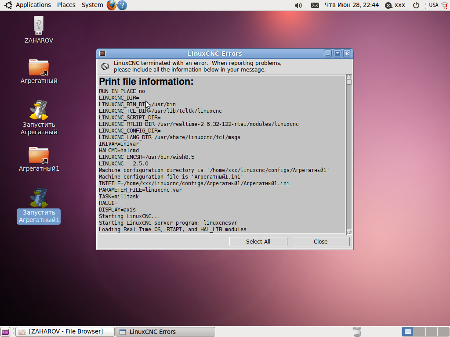Open the Applications menu
The width and height of the screenshot is (450, 337).
pos(33,5)
